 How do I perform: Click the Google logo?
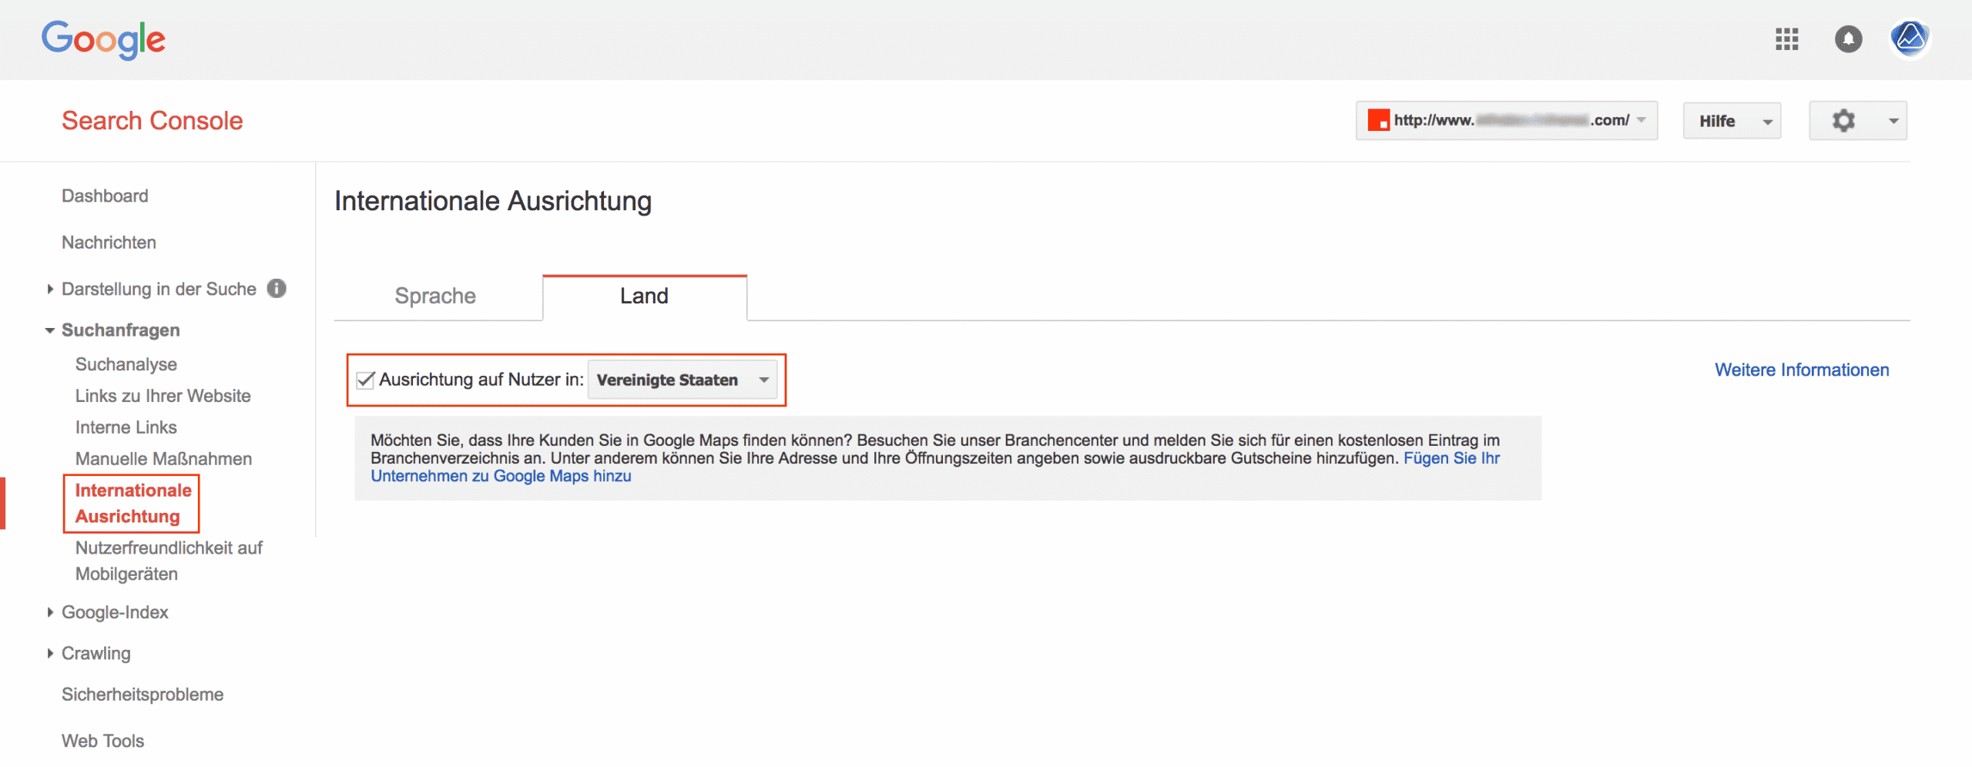(x=103, y=39)
